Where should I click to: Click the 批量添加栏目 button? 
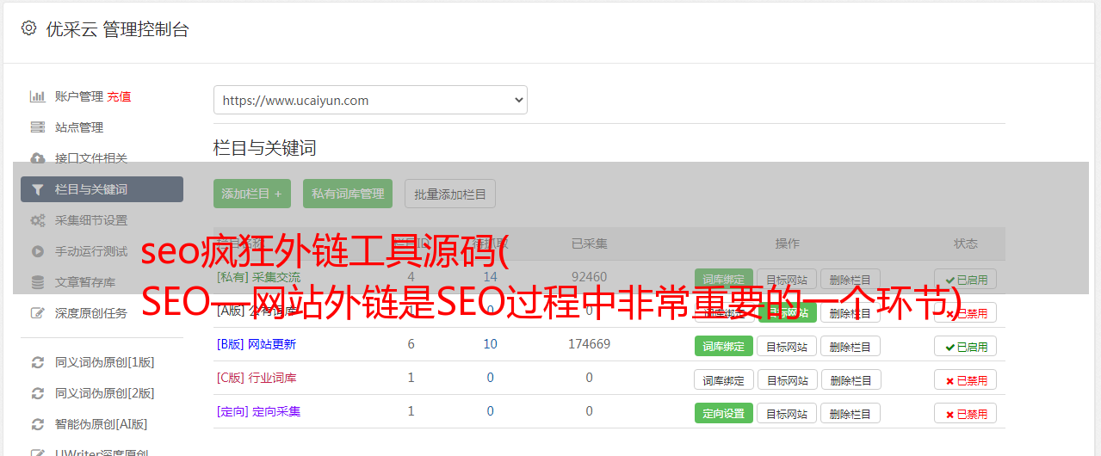(450, 194)
